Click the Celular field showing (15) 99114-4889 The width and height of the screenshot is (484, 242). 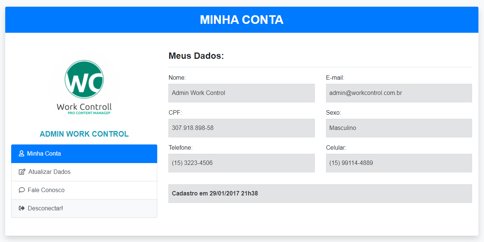coord(399,163)
